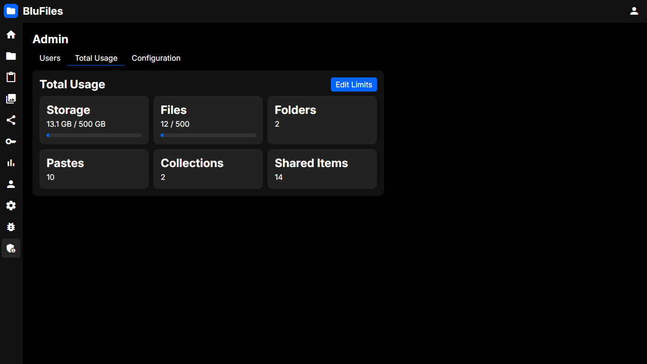
Task: Open the user profile icon at top right
Action: [x=634, y=11]
